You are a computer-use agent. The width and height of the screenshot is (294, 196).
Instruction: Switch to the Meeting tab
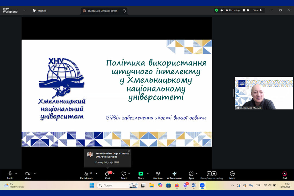(40, 11)
